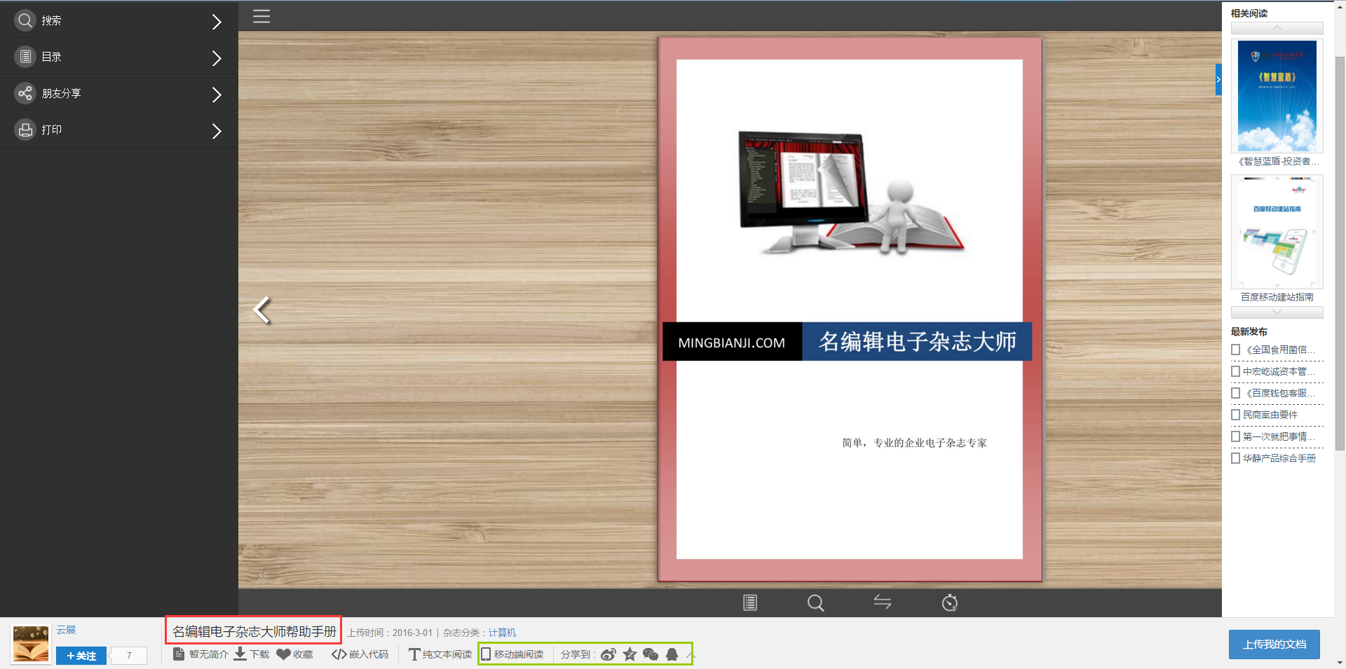This screenshot has height=669, width=1346.
Task: Toggle the hamburger menu above the book
Action: coord(261,16)
